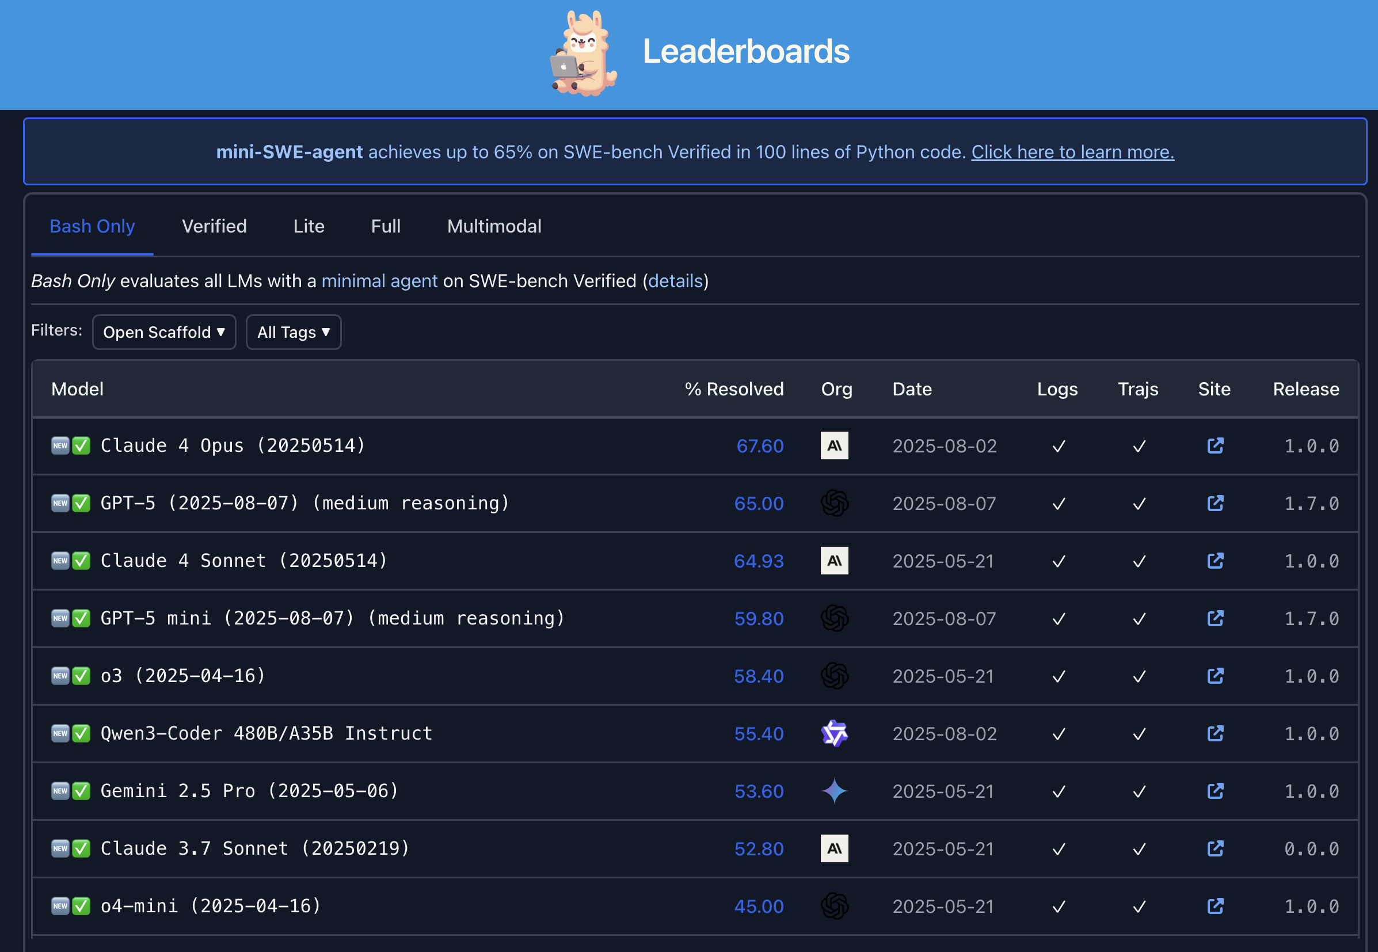Click 'Click here to learn more' link
Screen dimensions: 1378x952
click(x=1072, y=152)
